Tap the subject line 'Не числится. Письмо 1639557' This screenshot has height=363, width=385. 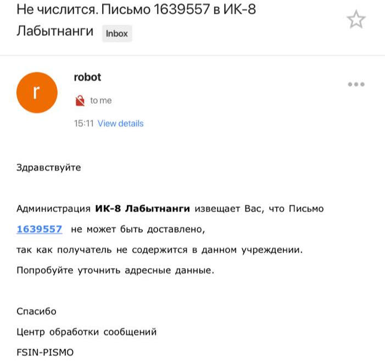click(113, 9)
